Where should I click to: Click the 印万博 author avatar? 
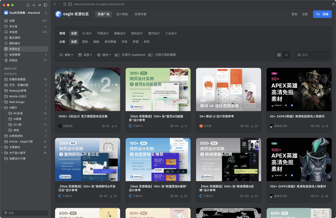(x=201, y=126)
